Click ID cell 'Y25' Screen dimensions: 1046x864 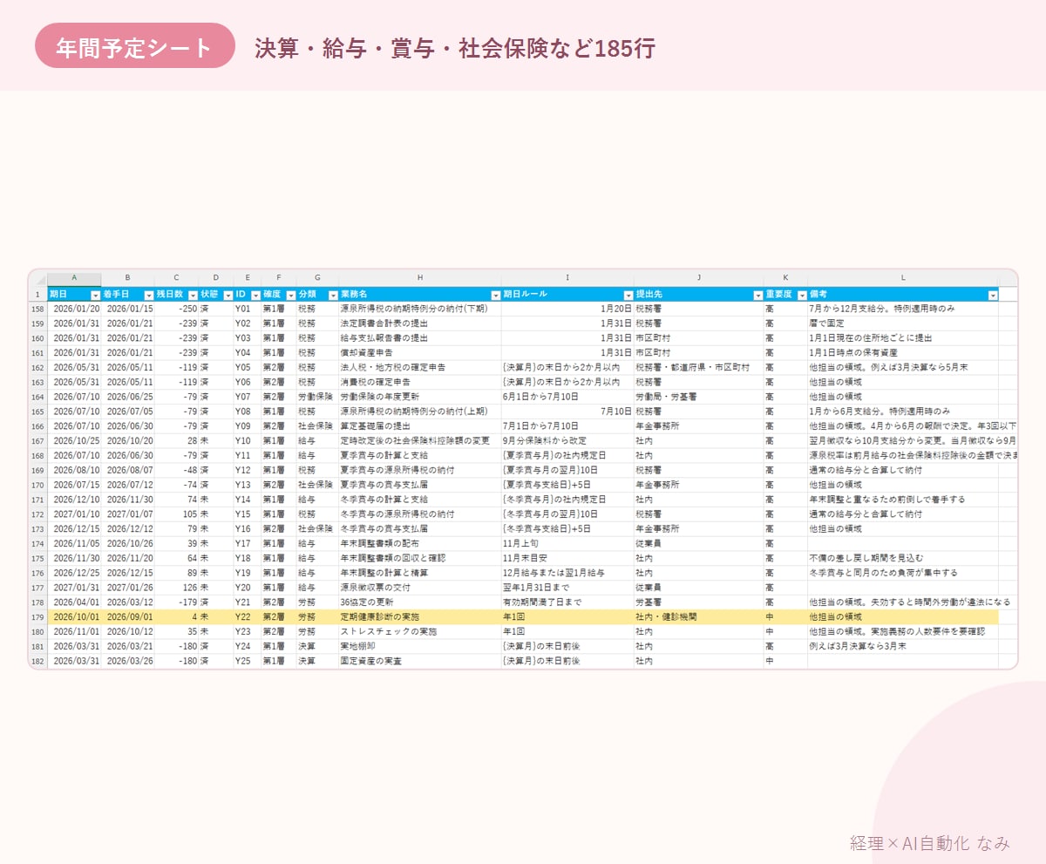tap(246, 661)
